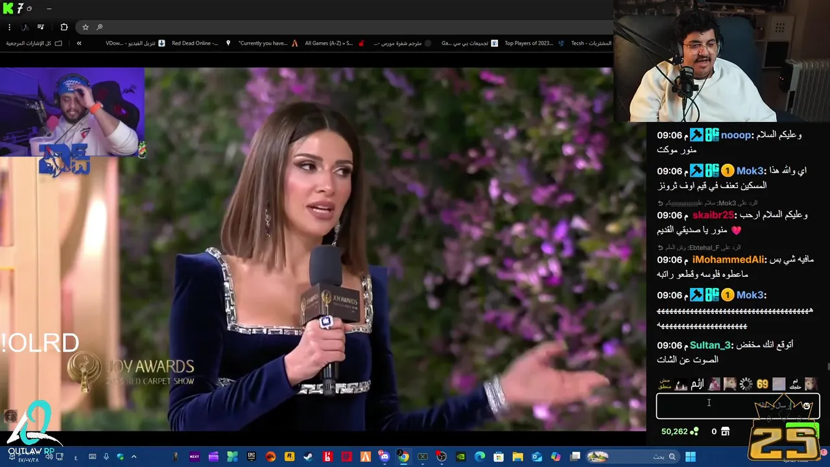The image size is (830, 467).
Task: Click the chat message input field
Action: point(738,406)
